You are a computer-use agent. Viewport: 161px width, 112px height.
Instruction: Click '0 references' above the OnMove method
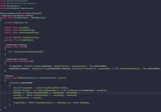[9, 76]
